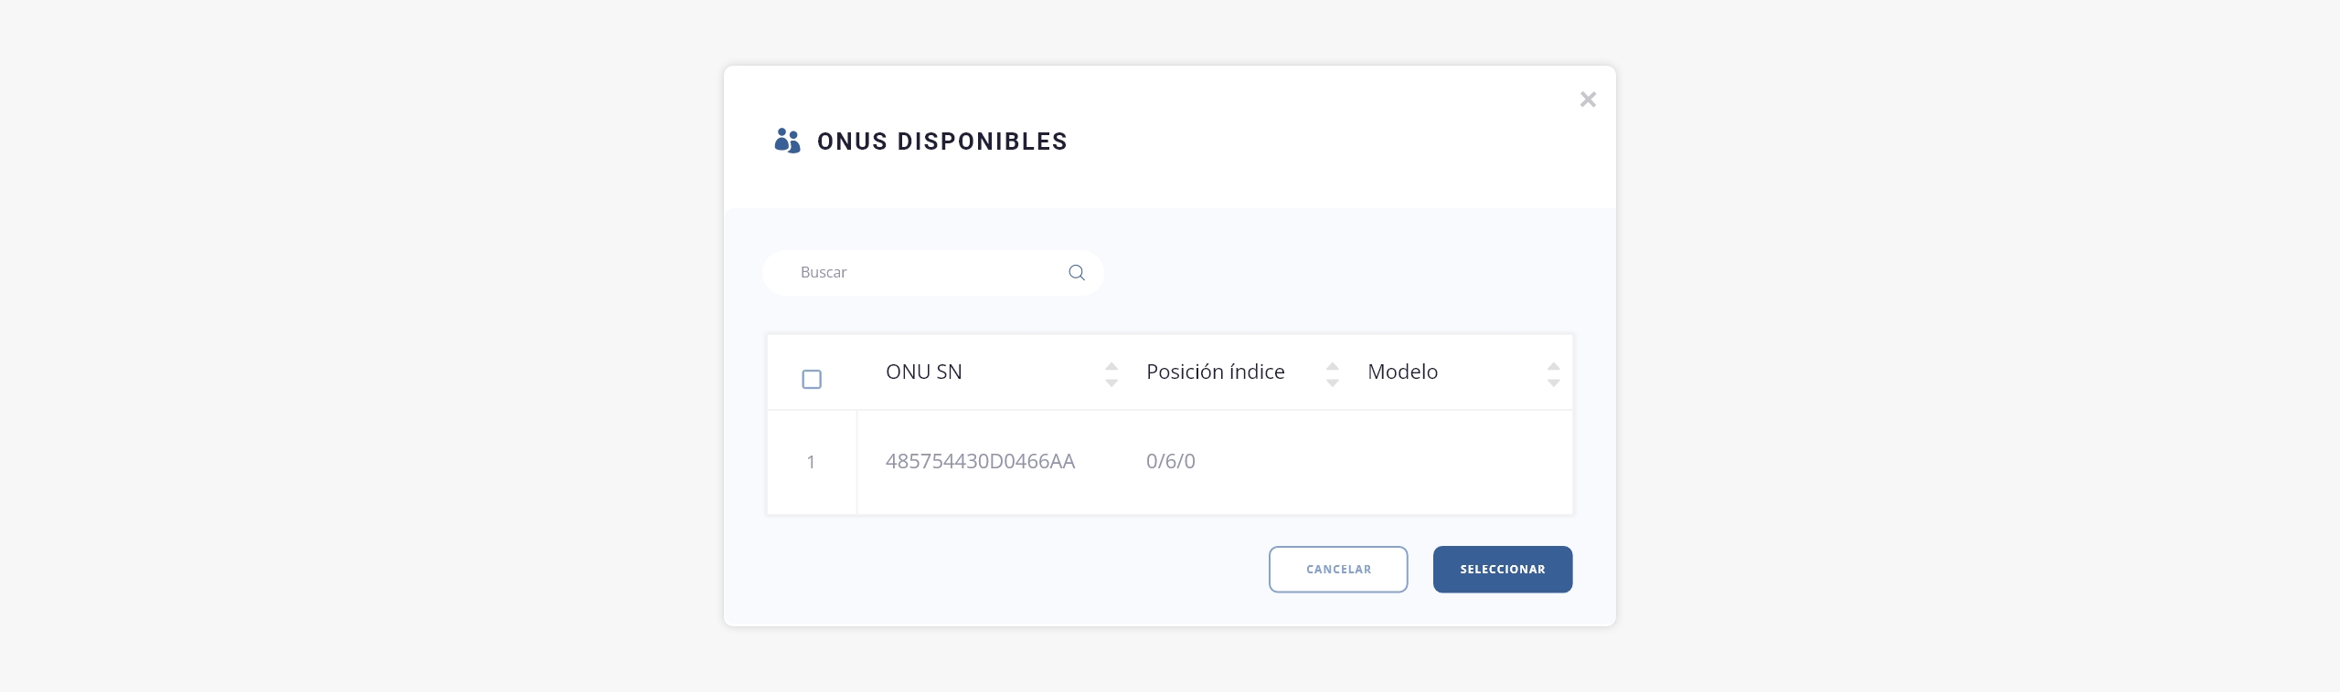Viewport: 2340px width, 692px height.
Task: Click the ONUS DISPONIBLES title text
Action: 941,142
